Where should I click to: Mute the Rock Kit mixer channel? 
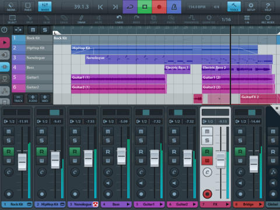9,132
